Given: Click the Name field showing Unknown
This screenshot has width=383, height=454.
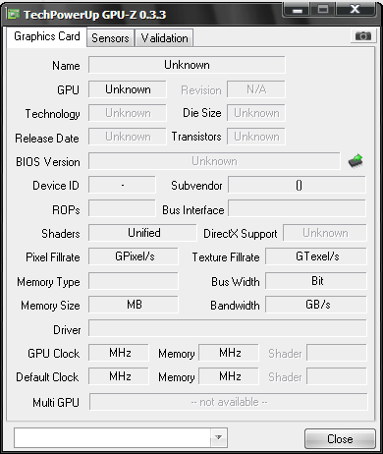Looking at the screenshot, I should pos(187,65).
